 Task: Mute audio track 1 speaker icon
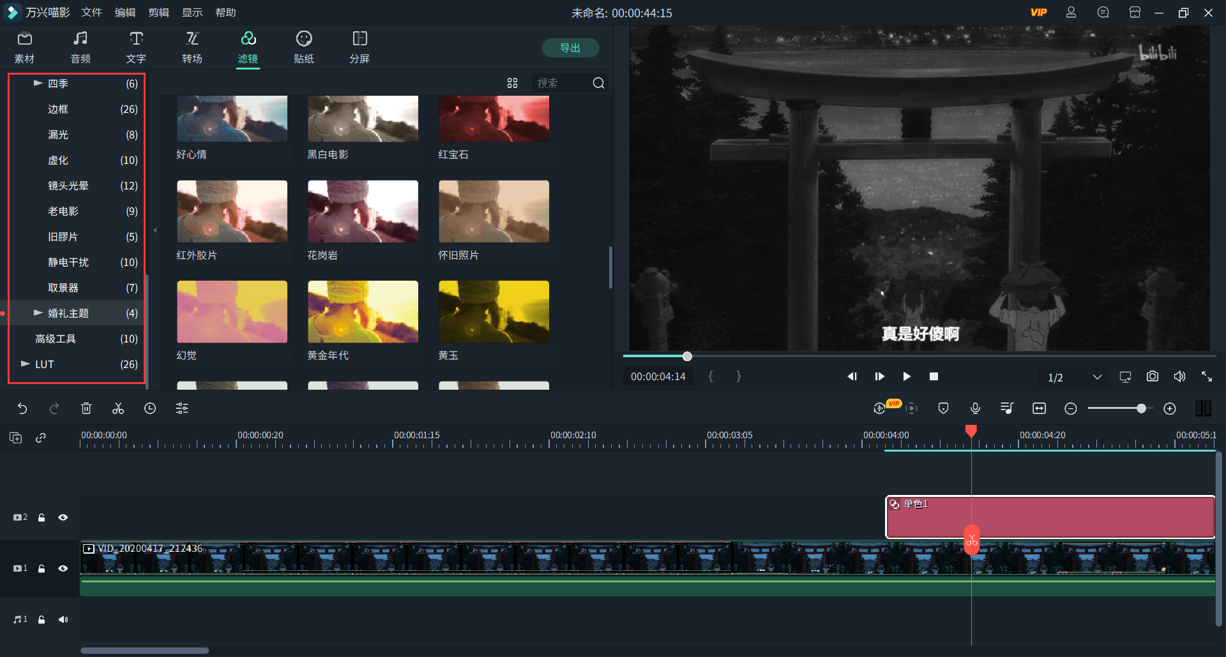tap(63, 619)
